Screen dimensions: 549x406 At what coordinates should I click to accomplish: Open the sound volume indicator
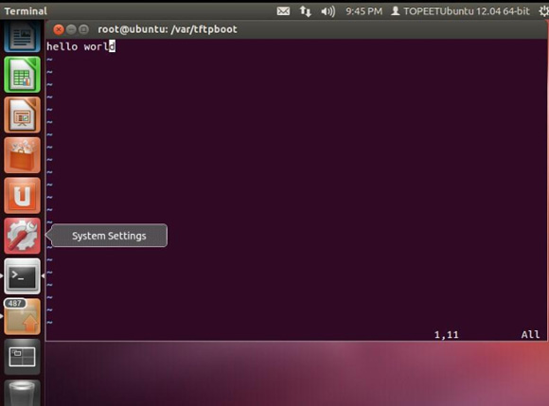(328, 11)
